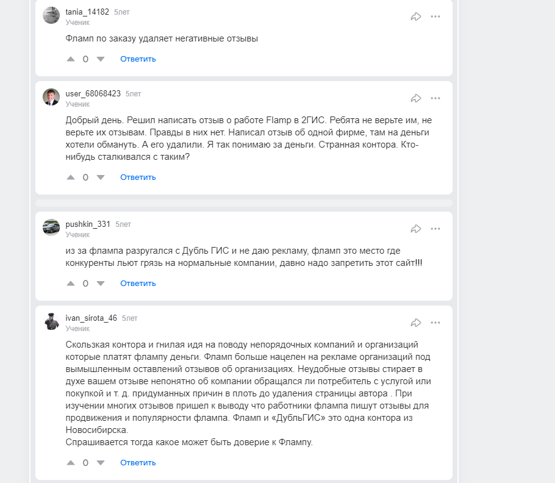The image size is (555, 483).
Task: Open three-dot menu on pushkin_331's answer
Action: (435, 229)
